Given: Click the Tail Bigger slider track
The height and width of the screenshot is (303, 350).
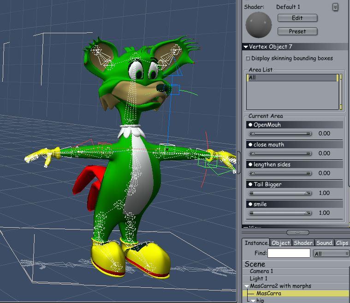Looking at the screenshot, I should (x=280, y=193).
